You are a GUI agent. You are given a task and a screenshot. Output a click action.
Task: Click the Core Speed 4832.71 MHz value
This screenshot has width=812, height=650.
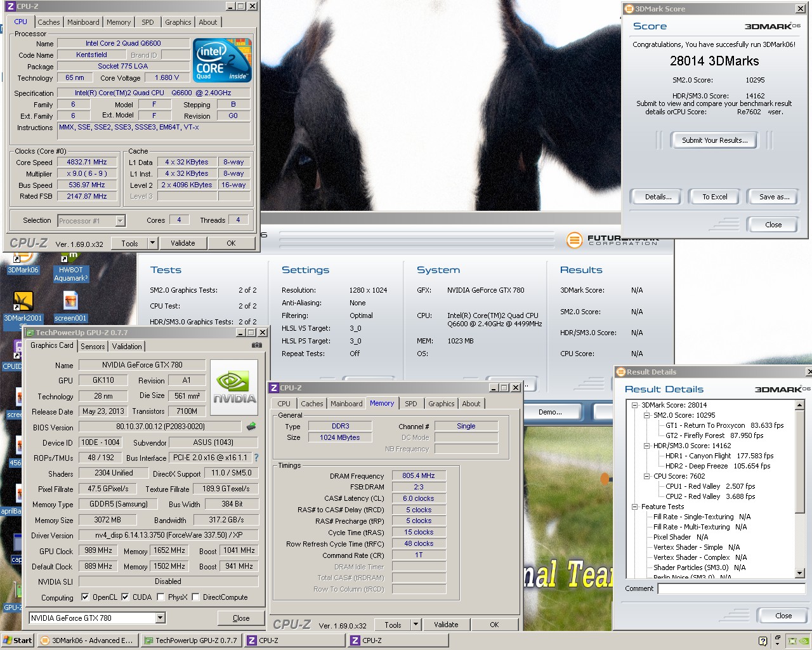click(x=87, y=162)
